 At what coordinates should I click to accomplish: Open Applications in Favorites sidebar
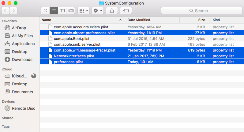pos(23,44)
